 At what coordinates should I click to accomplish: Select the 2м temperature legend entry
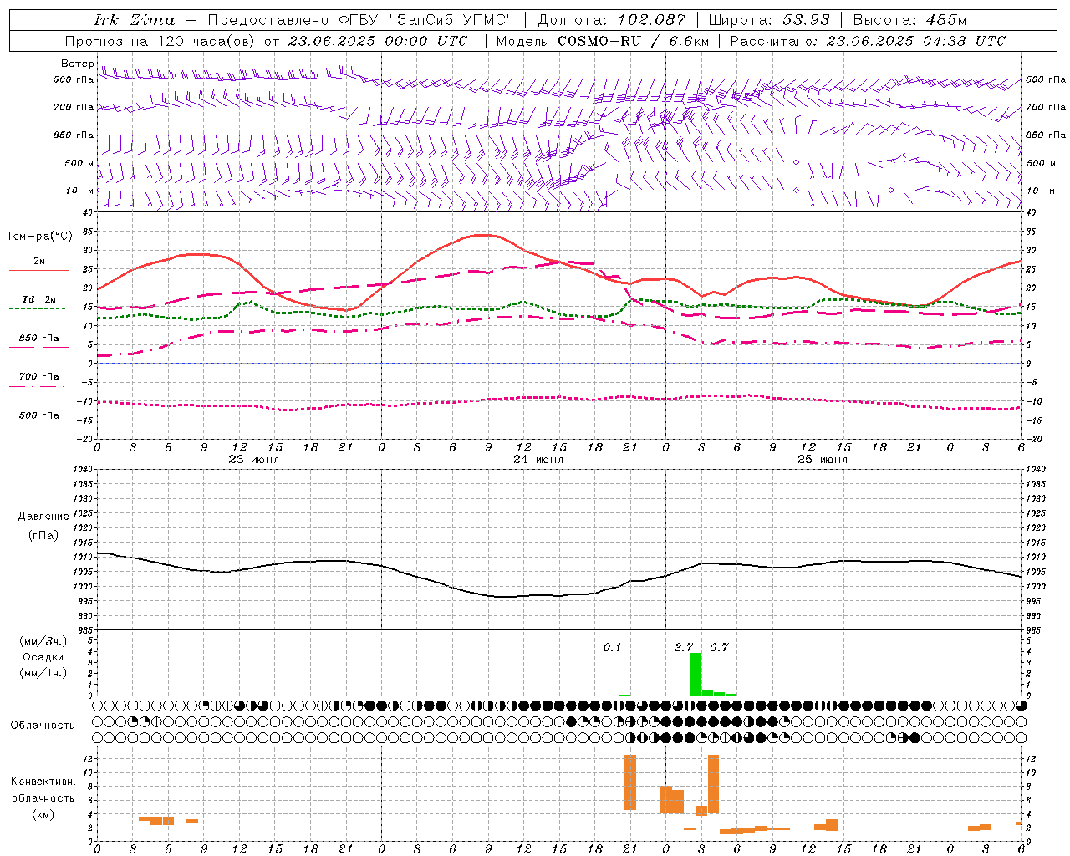[39, 261]
